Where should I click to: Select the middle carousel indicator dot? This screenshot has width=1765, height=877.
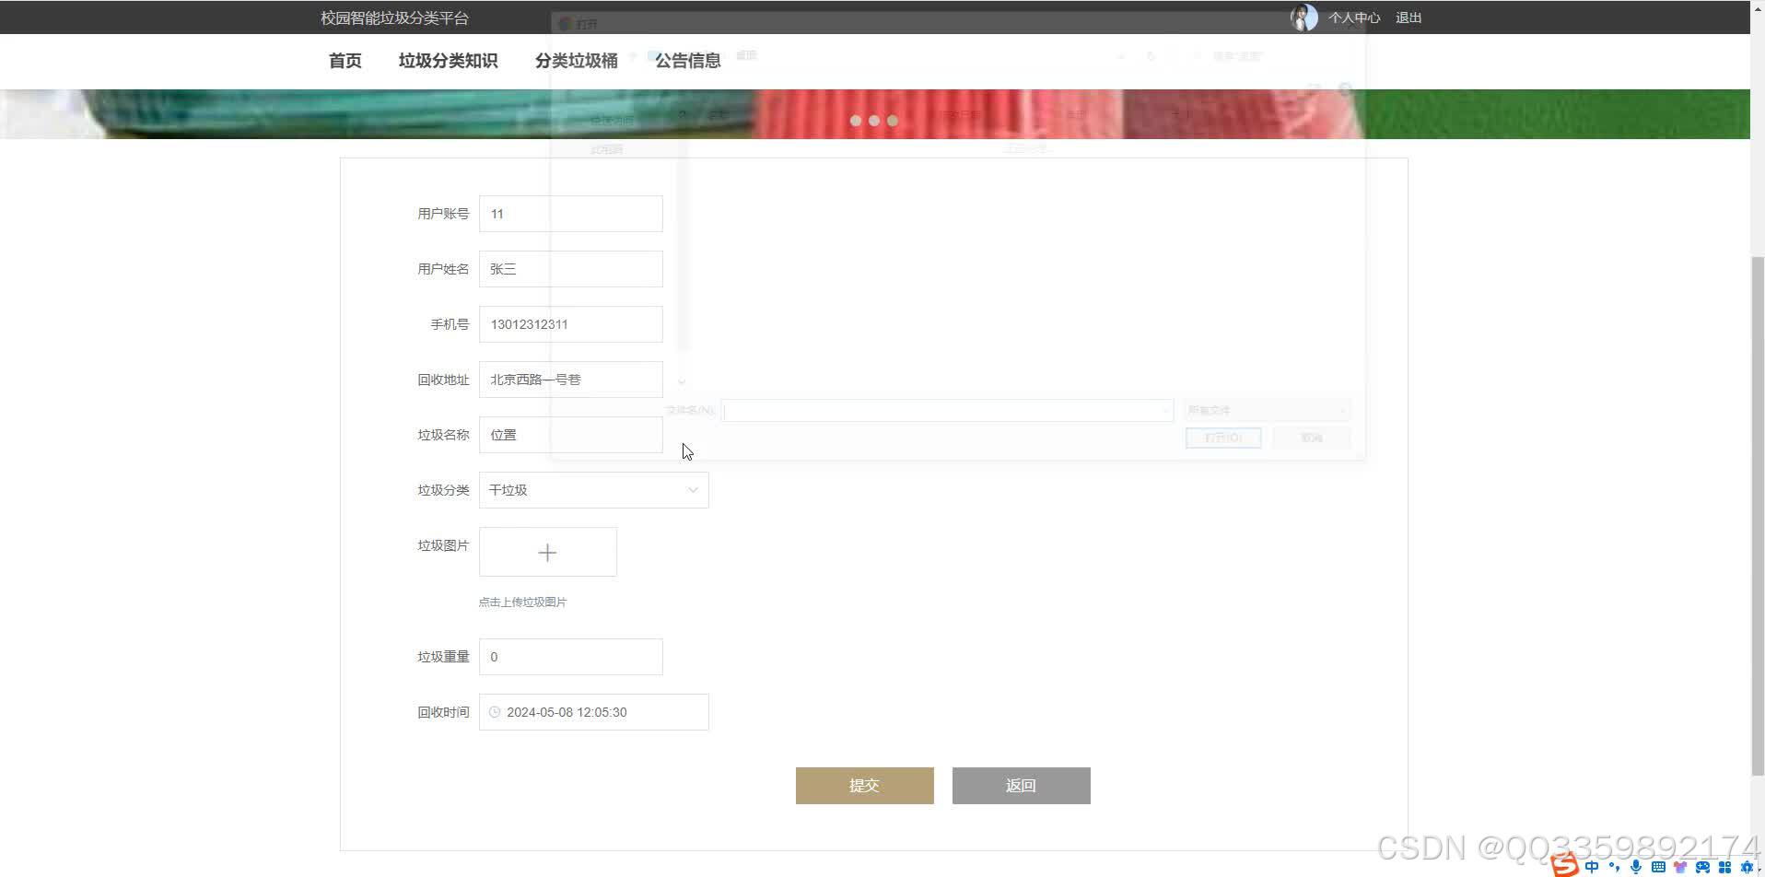click(x=874, y=121)
